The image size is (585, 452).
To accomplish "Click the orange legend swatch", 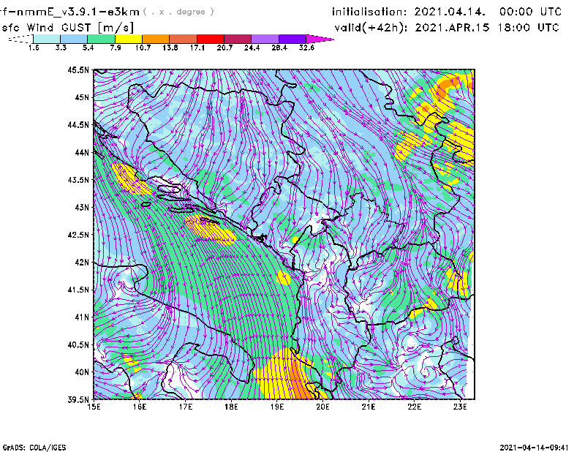I will point(156,39).
